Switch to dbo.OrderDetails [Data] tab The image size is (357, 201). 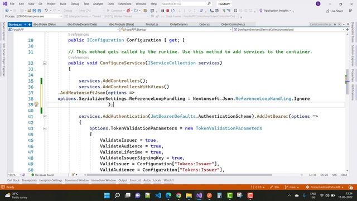pos(82,24)
